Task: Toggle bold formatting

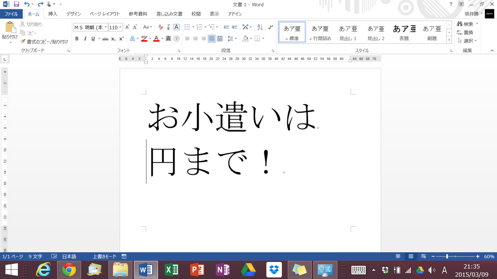Action: click(x=77, y=39)
